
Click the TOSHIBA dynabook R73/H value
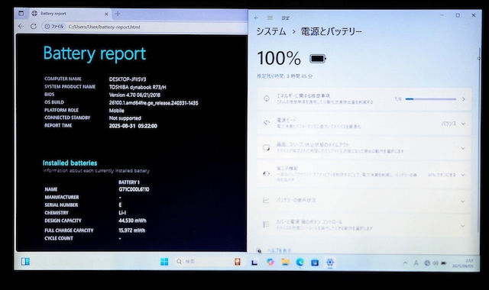138,87
